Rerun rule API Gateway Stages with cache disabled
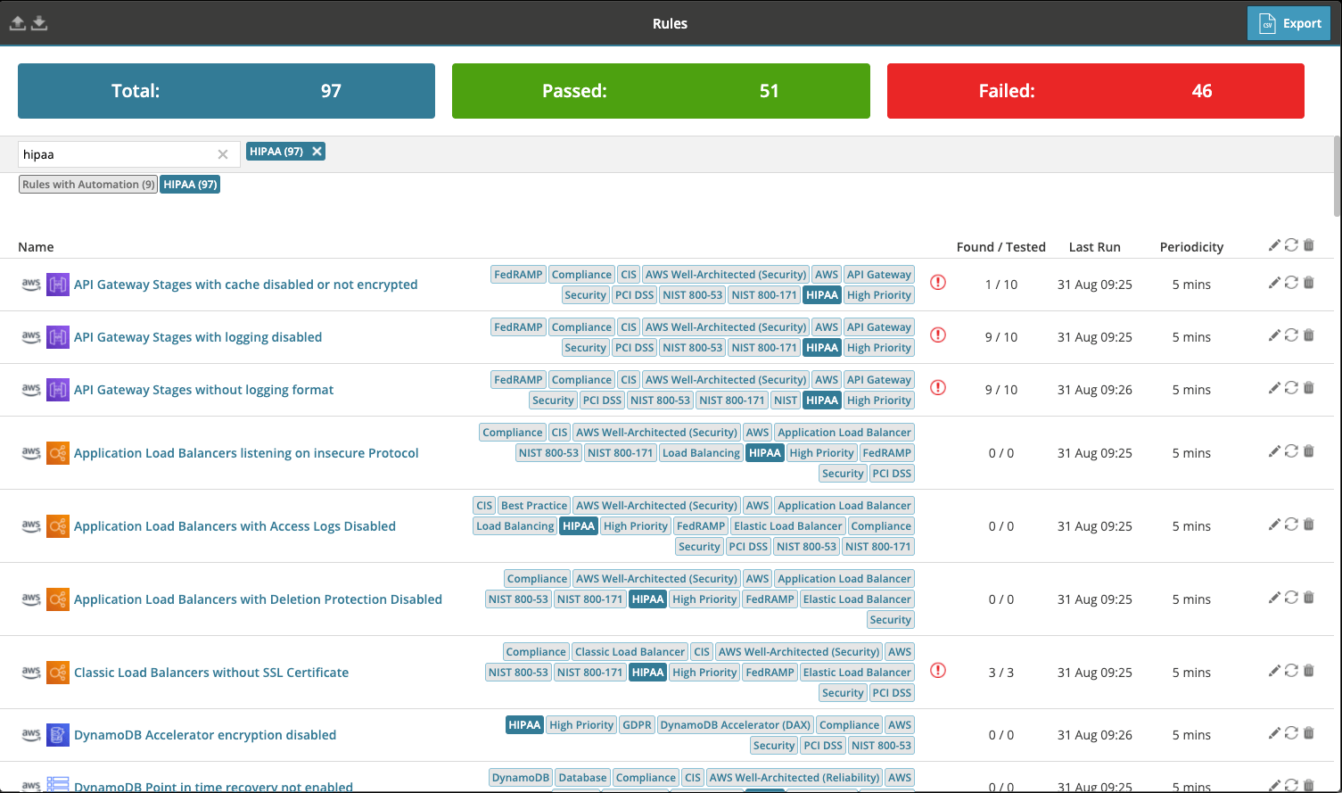 pos(1291,283)
